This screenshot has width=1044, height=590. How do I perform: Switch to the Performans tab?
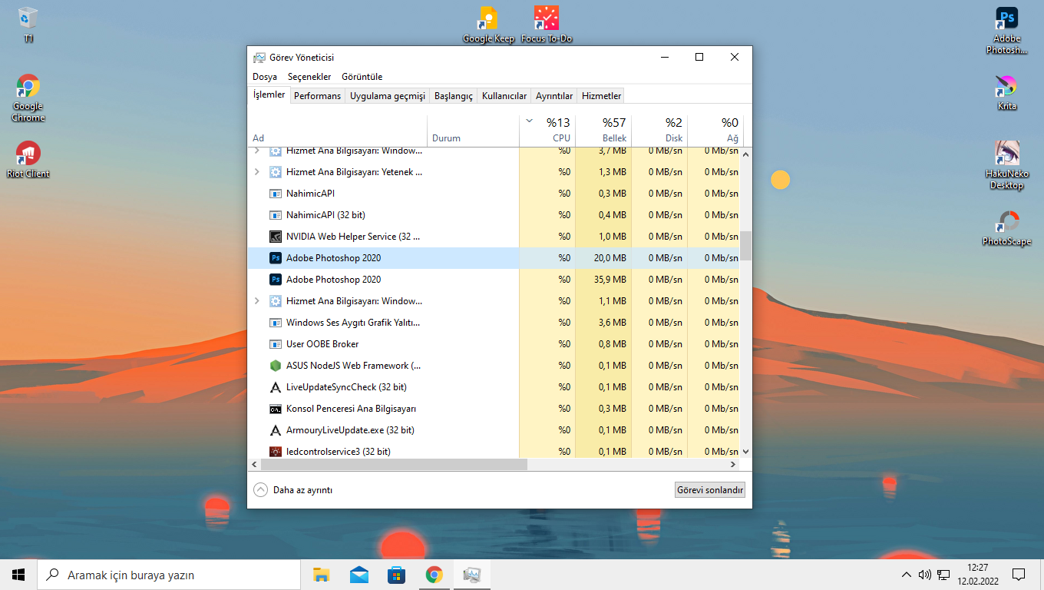click(x=317, y=96)
